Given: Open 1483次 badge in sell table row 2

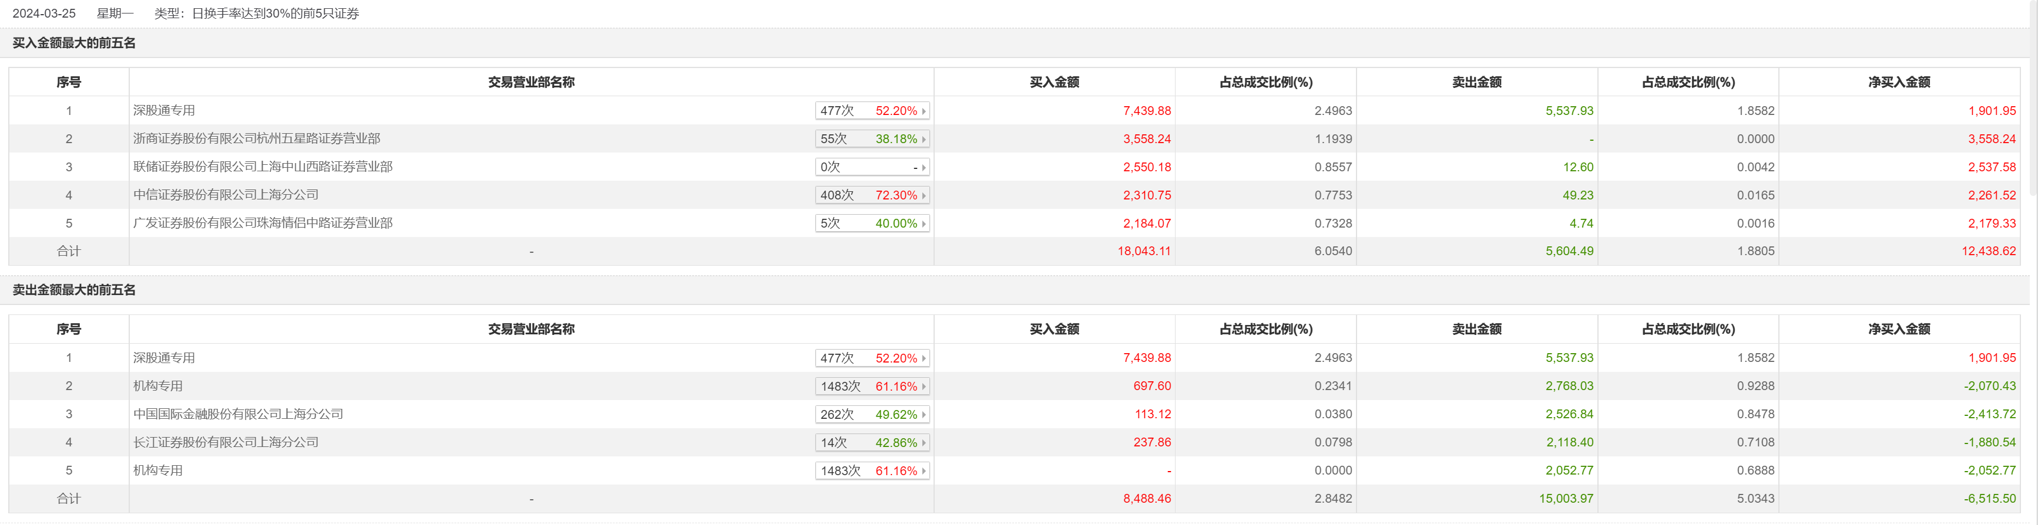Looking at the screenshot, I should coord(922,387).
